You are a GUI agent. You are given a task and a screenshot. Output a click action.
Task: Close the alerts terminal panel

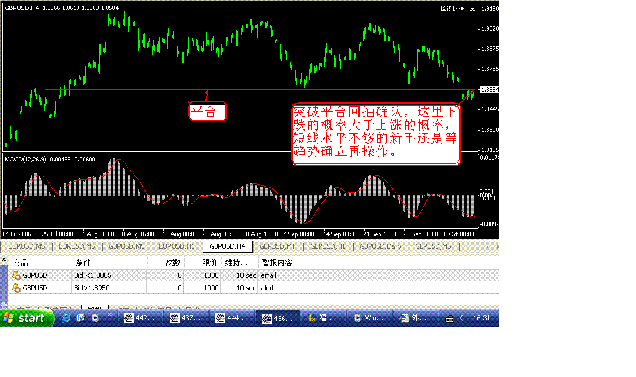click(x=4, y=260)
